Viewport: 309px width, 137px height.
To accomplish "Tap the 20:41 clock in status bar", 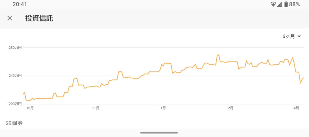I will 20,4.
